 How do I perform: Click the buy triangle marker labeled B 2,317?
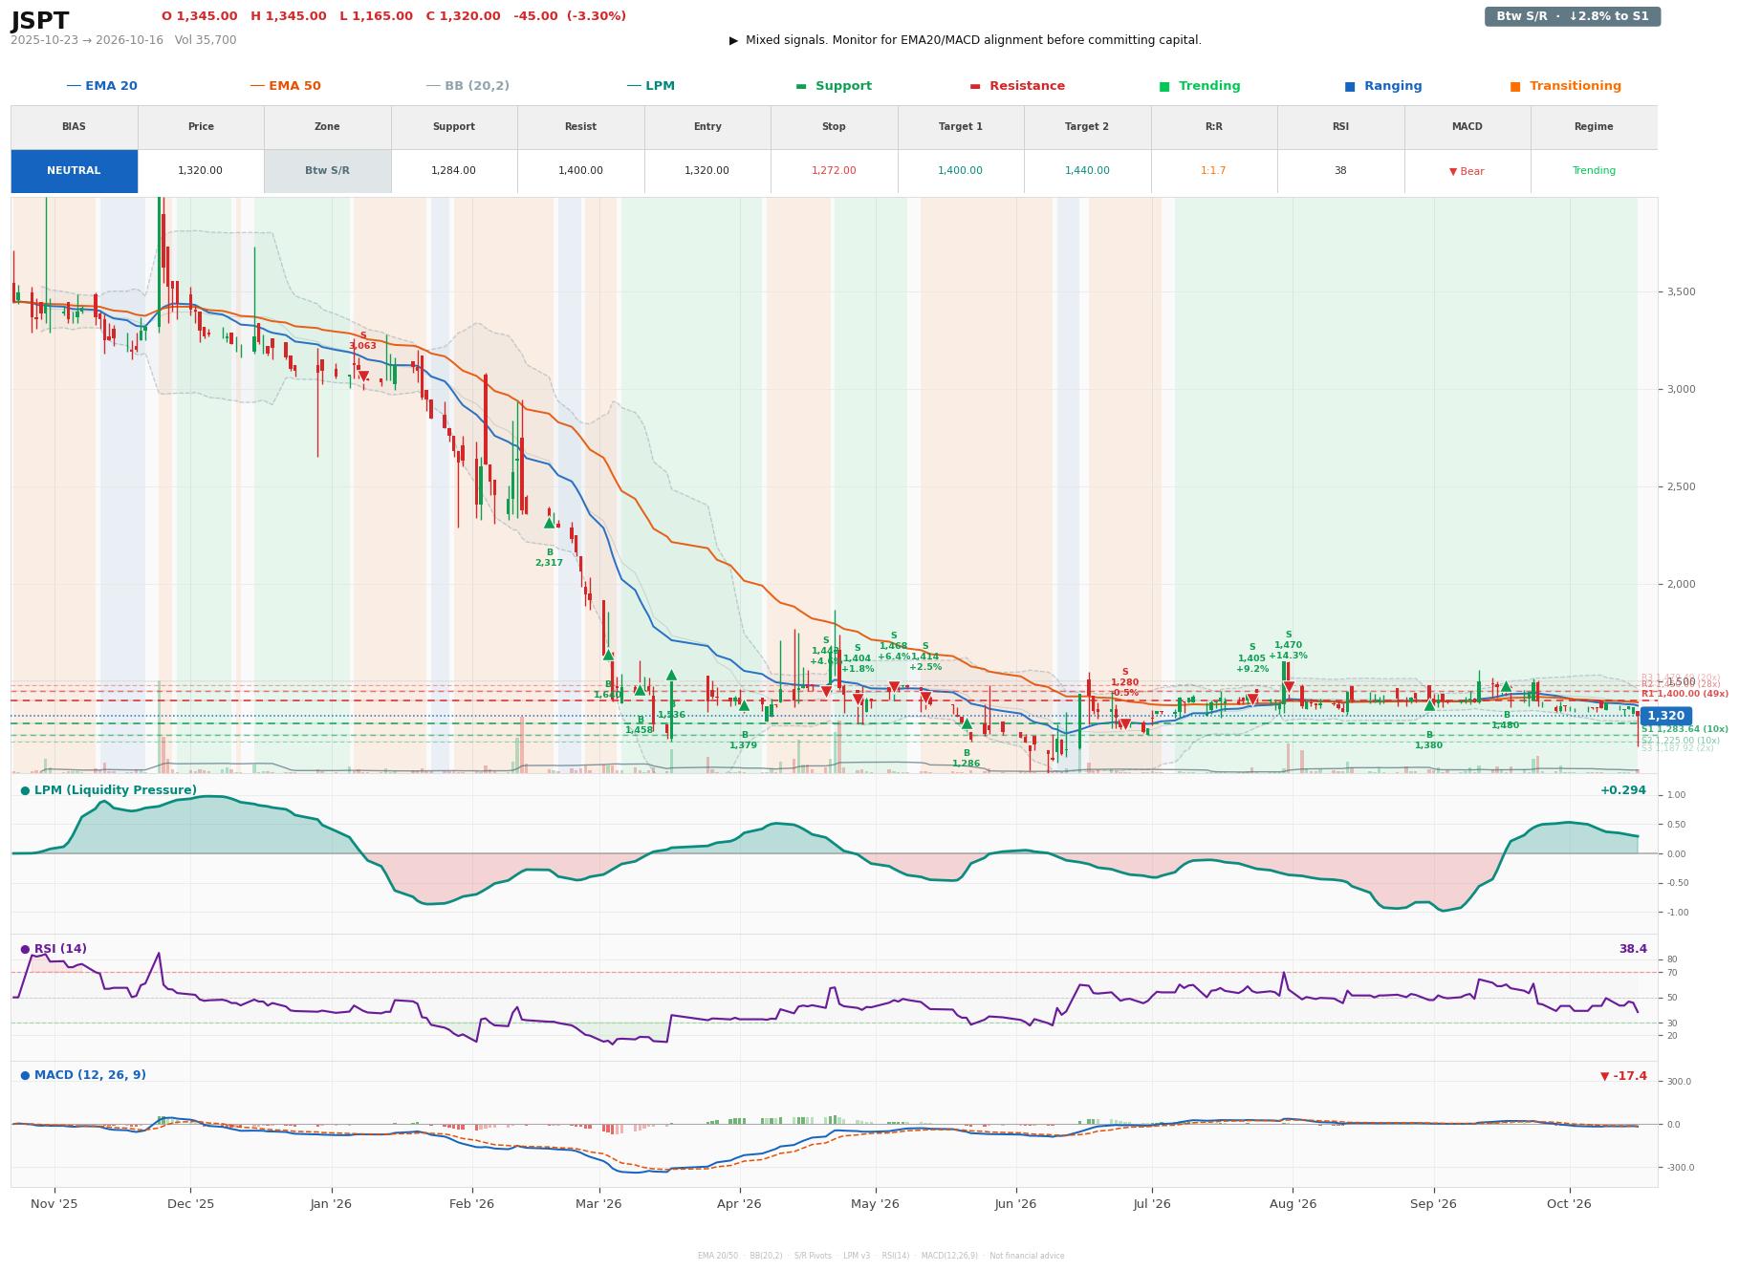pos(550,523)
